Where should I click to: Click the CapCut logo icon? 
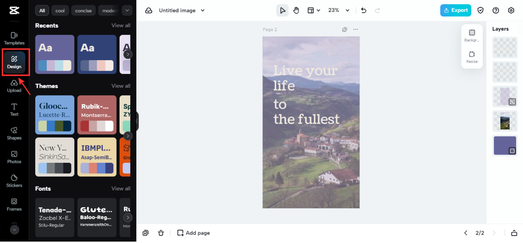[14, 11]
